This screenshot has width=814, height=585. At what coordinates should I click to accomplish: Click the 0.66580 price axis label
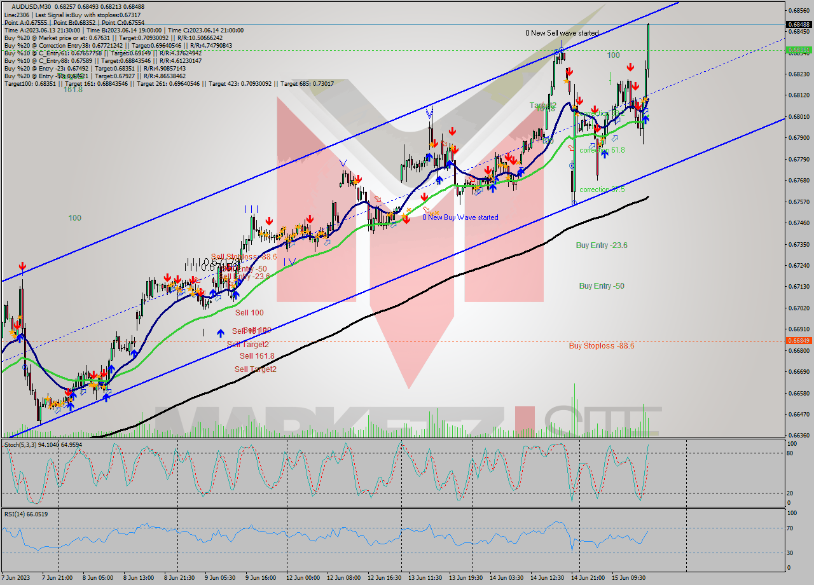click(x=798, y=393)
